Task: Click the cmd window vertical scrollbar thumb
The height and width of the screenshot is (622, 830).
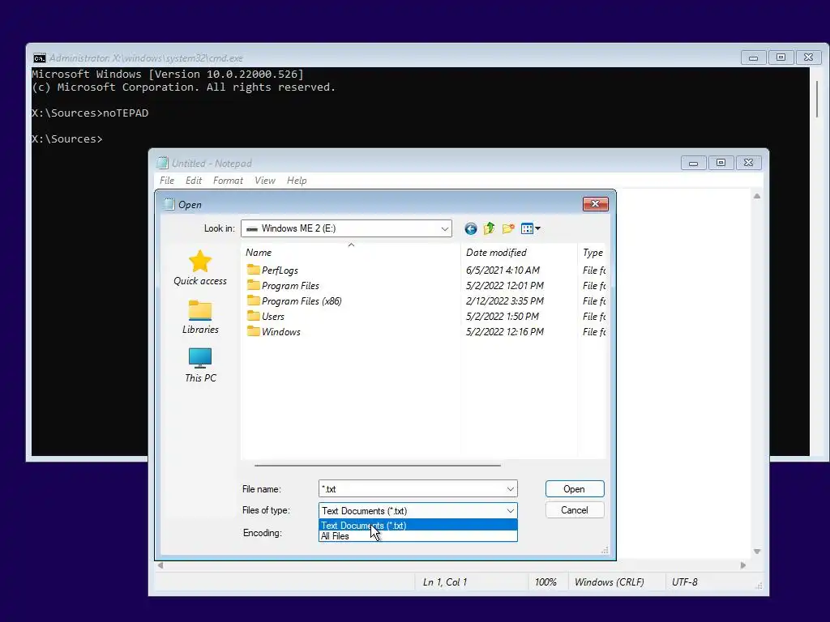Action: click(x=817, y=99)
